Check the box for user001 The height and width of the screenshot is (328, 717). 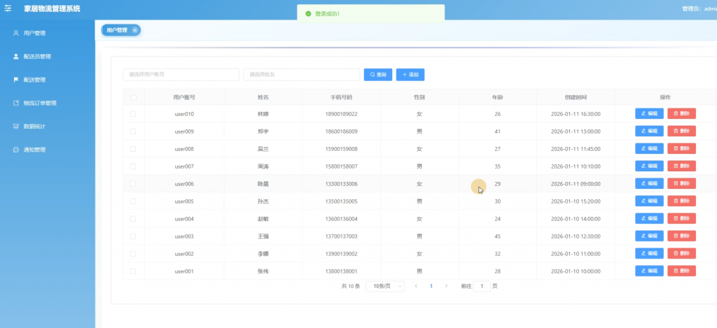point(133,271)
